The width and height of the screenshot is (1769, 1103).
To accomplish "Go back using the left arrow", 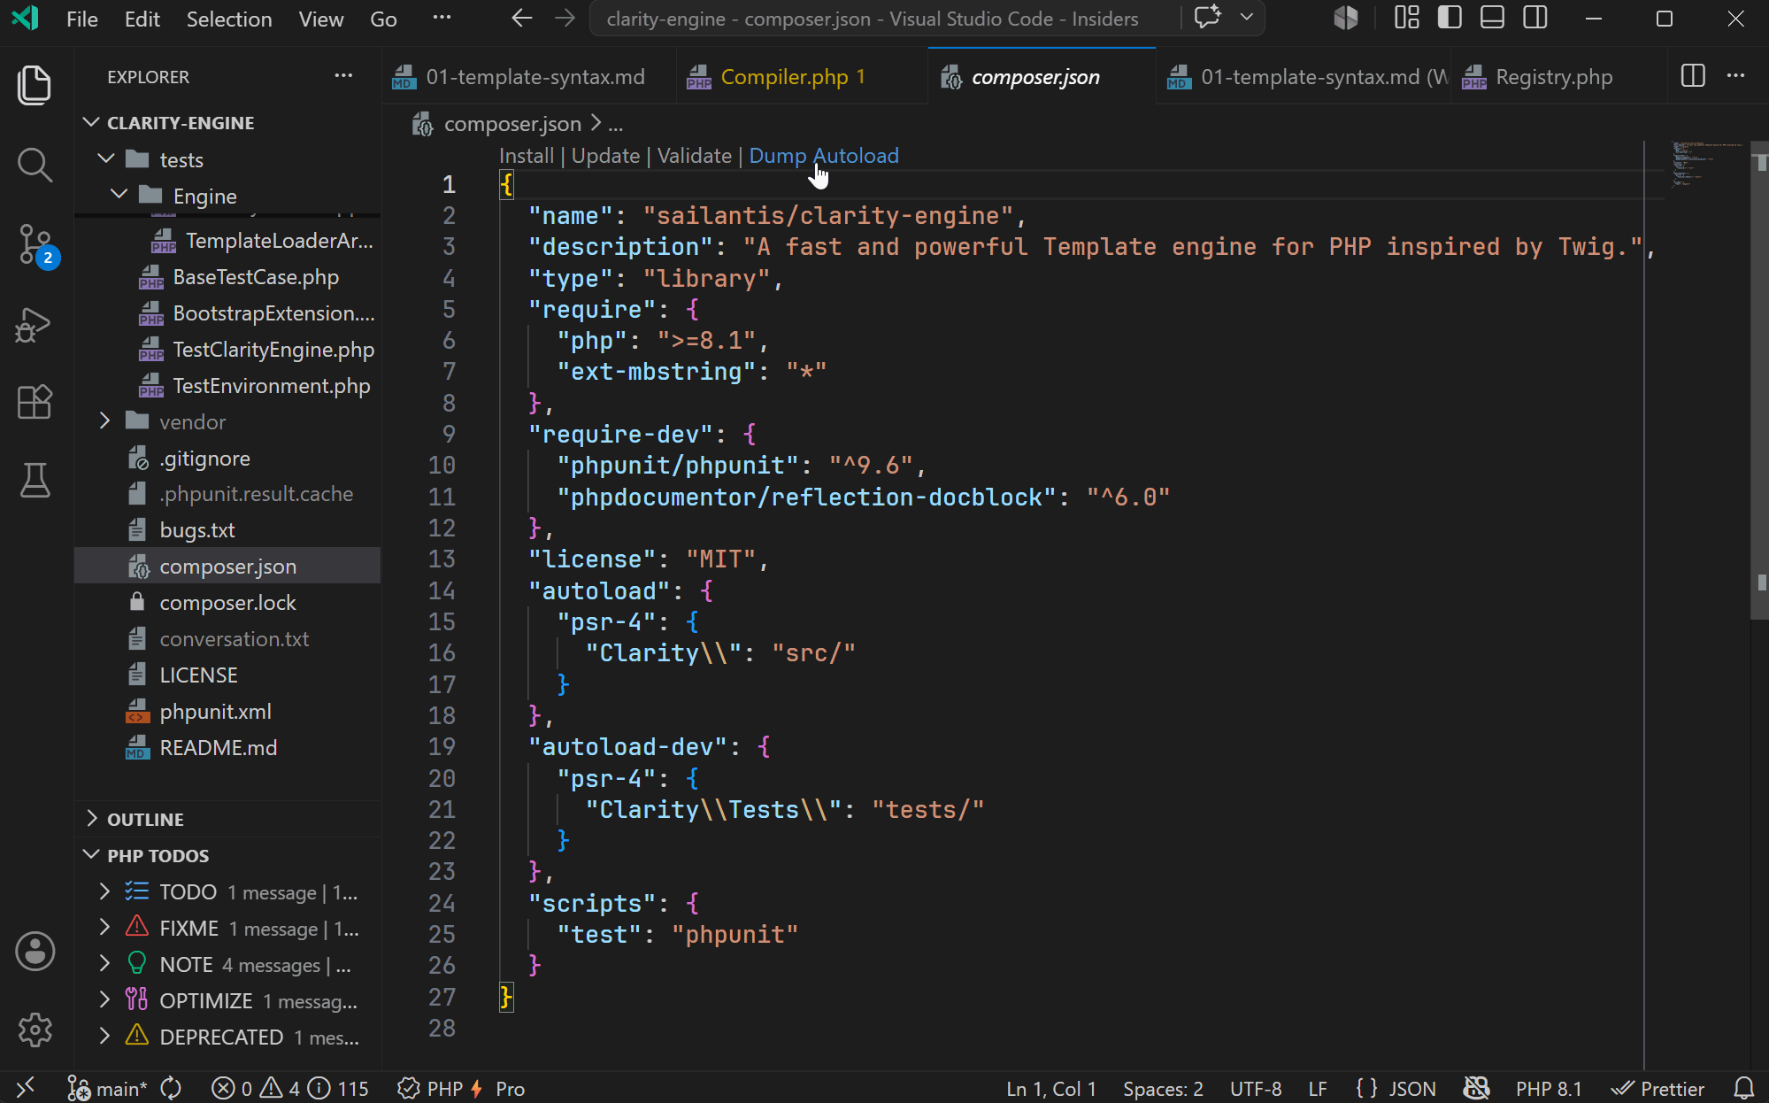I will pyautogui.click(x=522, y=19).
